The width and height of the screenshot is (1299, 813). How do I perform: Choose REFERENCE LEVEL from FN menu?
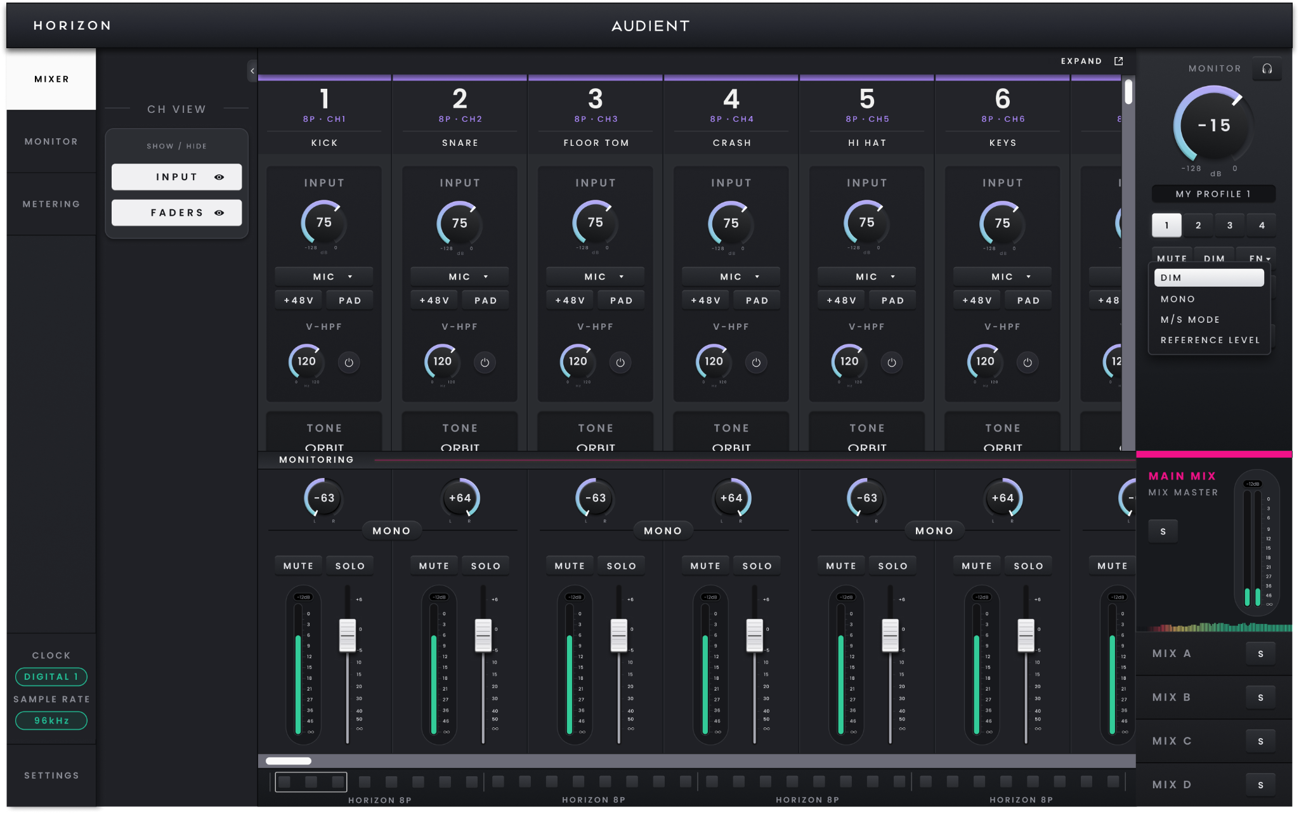tap(1210, 340)
